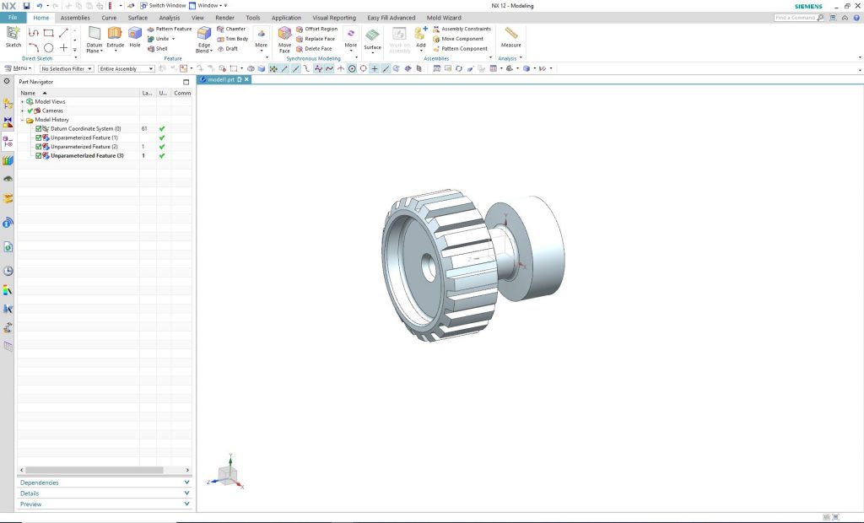Activate the Move Face command

pyautogui.click(x=285, y=36)
